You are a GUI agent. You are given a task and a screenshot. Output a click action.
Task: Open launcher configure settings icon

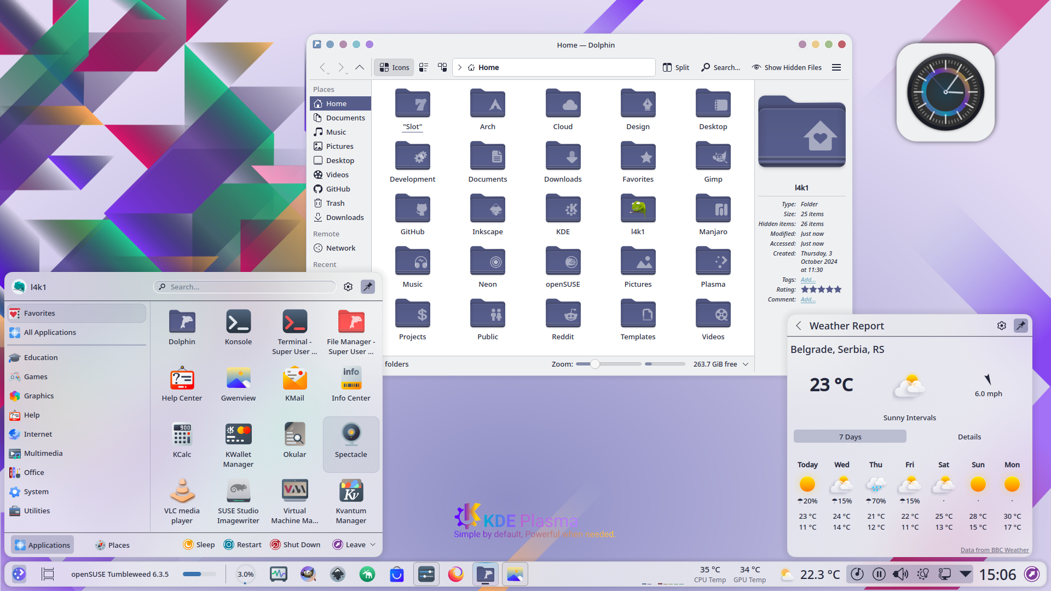[x=348, y=287]
